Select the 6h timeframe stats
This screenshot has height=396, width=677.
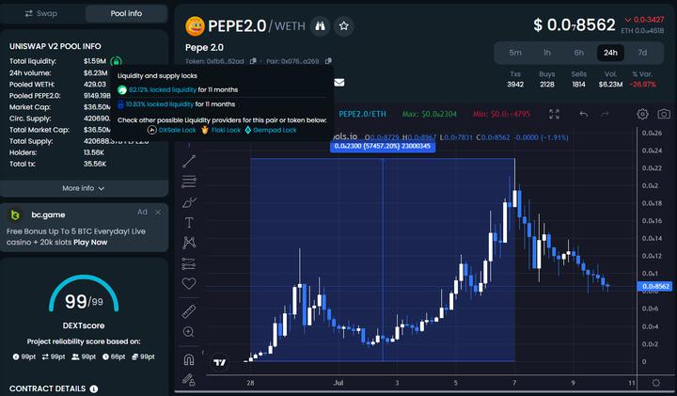click(579, 53)
